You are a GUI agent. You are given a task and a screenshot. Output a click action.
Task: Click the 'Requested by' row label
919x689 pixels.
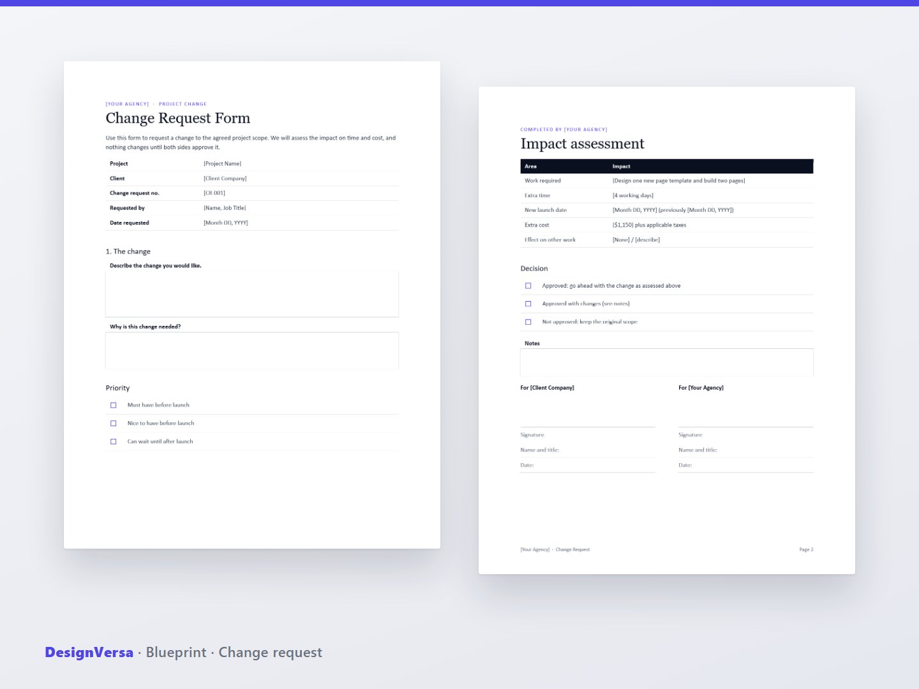coord(127,208)
